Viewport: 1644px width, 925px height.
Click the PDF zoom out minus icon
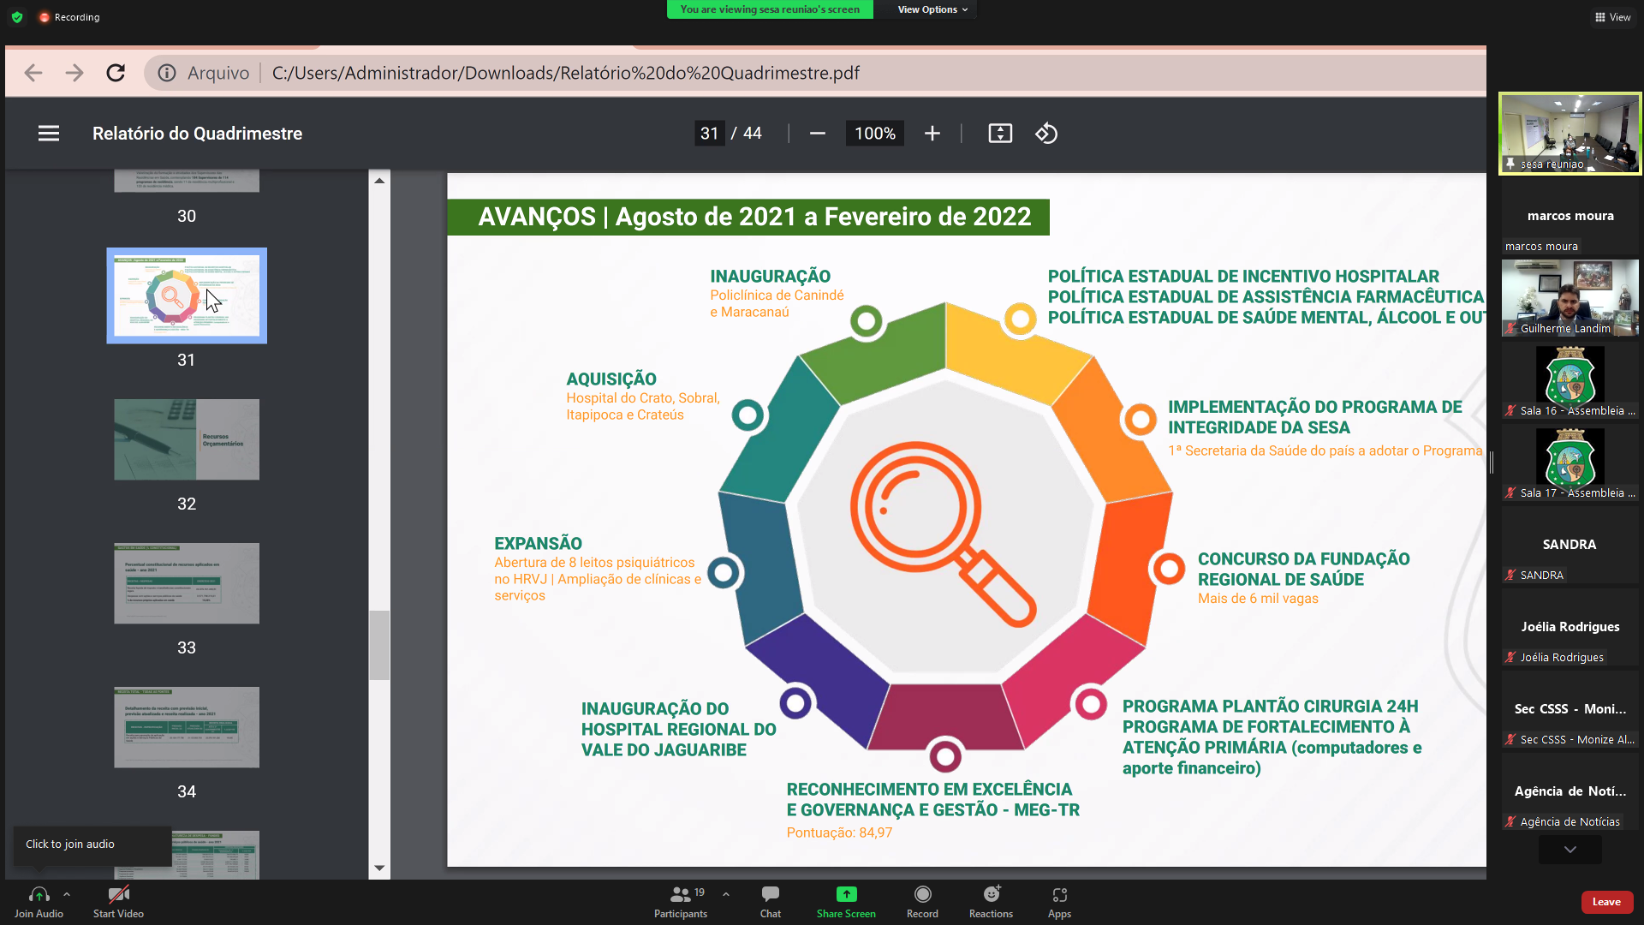tap(817, 134)
